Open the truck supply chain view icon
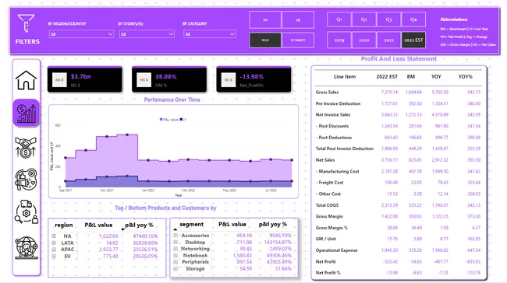Viewport: 507px width, 283px height. pyautogui.click(x=27, y=211)
